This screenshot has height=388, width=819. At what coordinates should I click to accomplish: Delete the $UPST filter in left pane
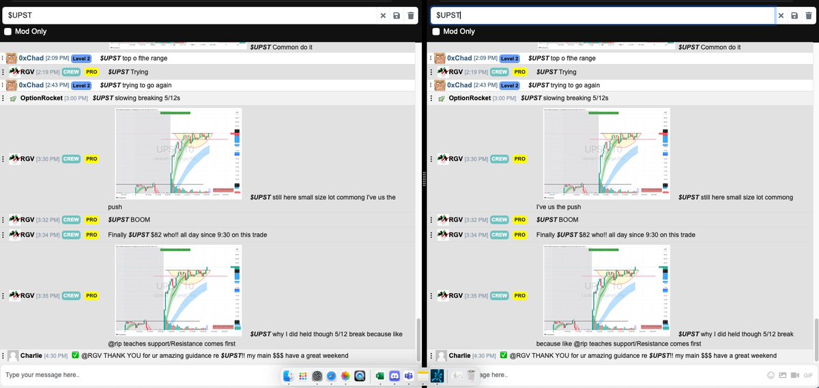[410, 15]
